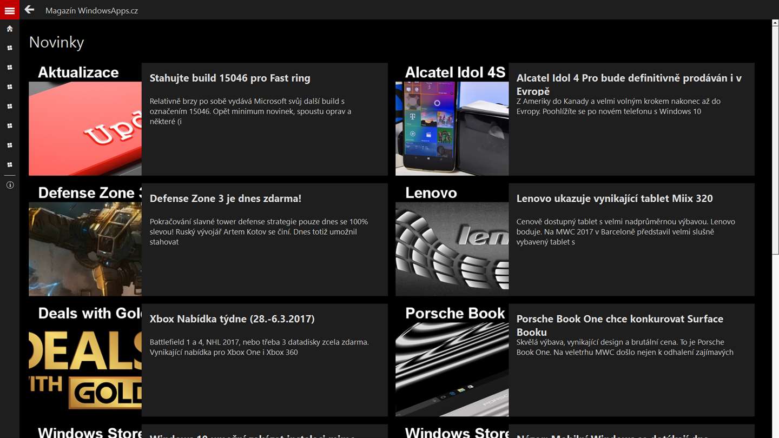This screenshot has width=779, height=438.
Task: Open the red Update keyboard thumbnail
Action: pos(85,129)
